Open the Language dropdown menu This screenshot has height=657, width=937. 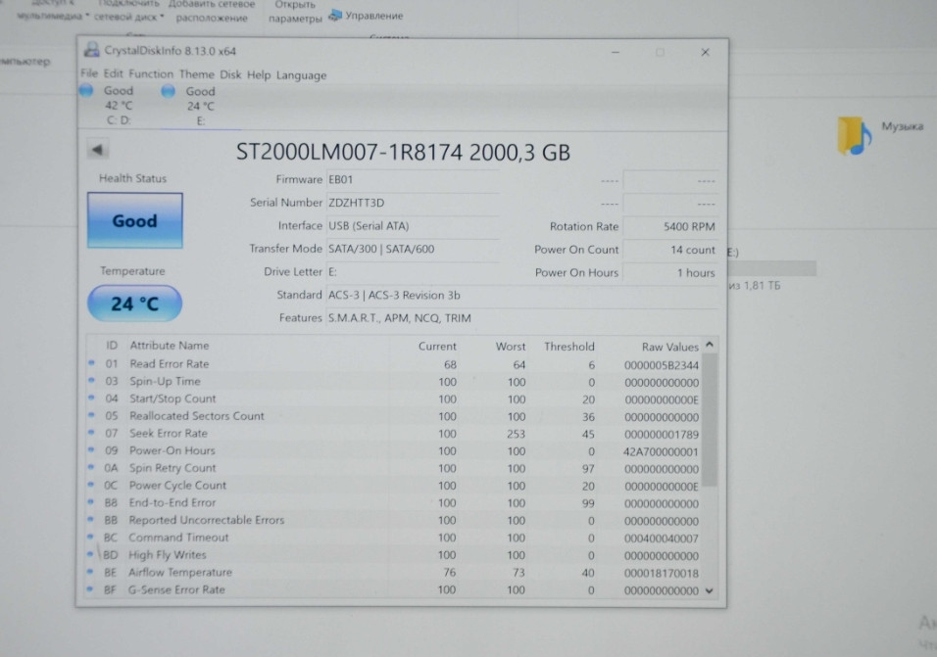pyautogui.click(x=301, y=74)
